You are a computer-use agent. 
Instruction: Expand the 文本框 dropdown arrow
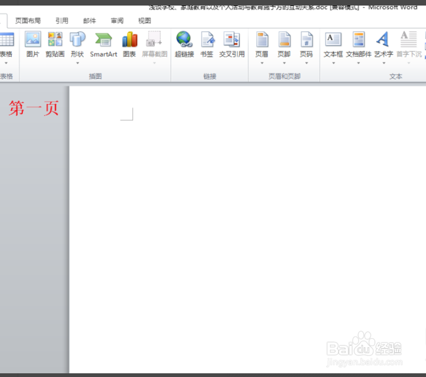tap(334, 63)
